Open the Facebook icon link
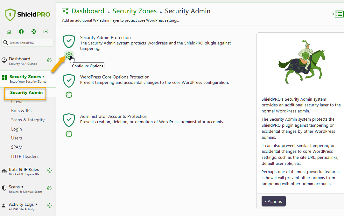Screen dimensions: 344x216 point(21,31)
